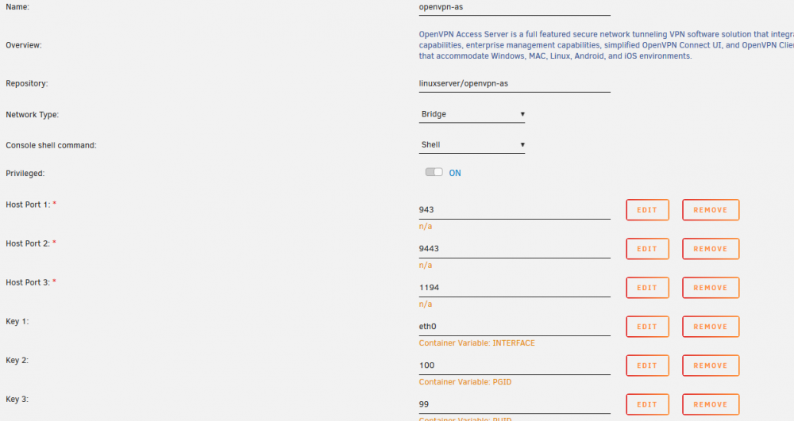
Task: Click the Repository: label
Action: point(27,83)
